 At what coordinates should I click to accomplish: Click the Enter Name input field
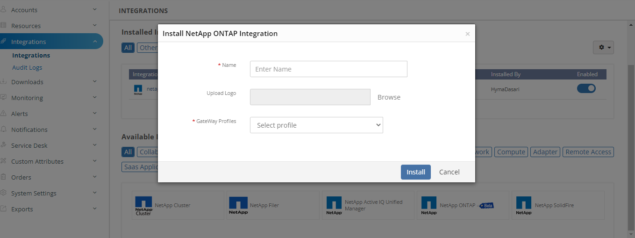328,69
